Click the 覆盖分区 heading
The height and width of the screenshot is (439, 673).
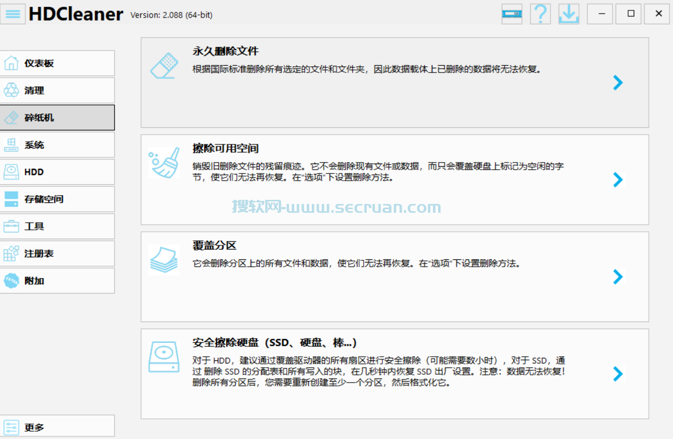[x=215, y=245]
